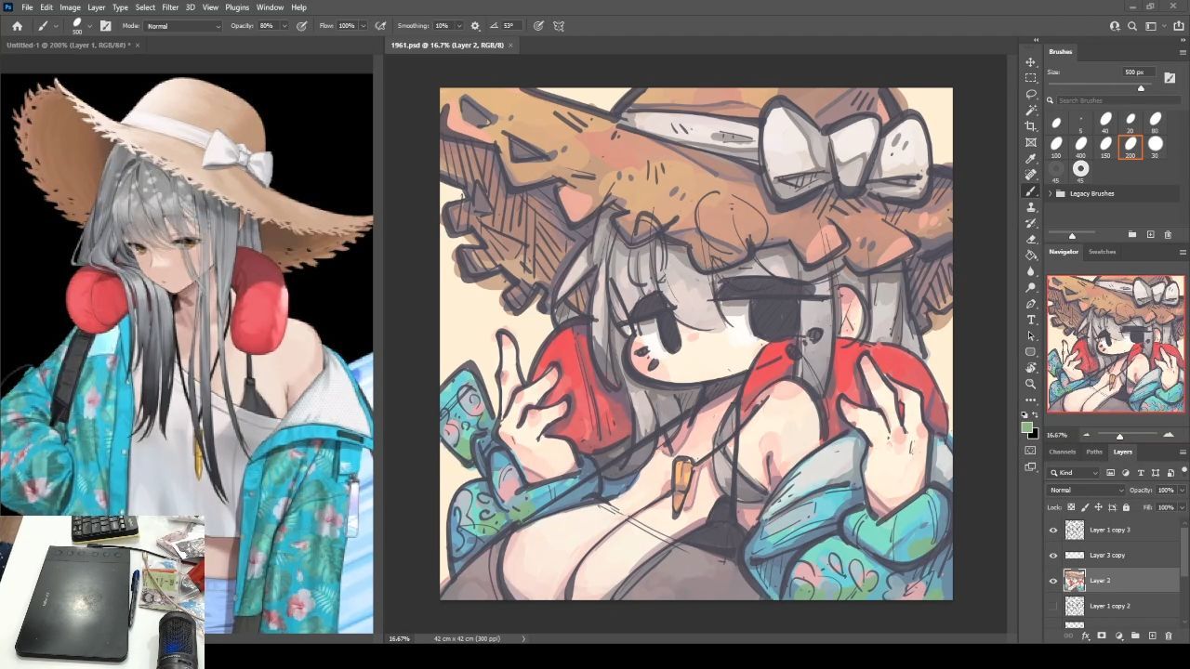
Task: Open the Flow value dropdown
Action: click(x=363, y=26)
